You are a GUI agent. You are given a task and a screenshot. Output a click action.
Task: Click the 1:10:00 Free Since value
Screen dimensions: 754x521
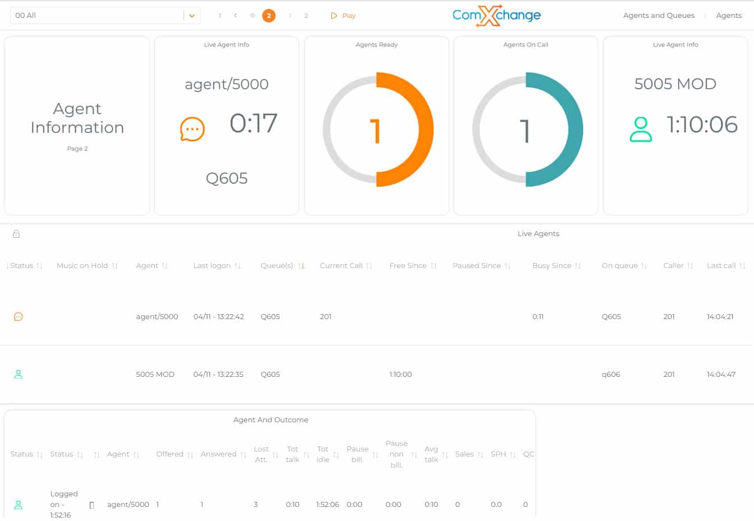pos(400,375)
